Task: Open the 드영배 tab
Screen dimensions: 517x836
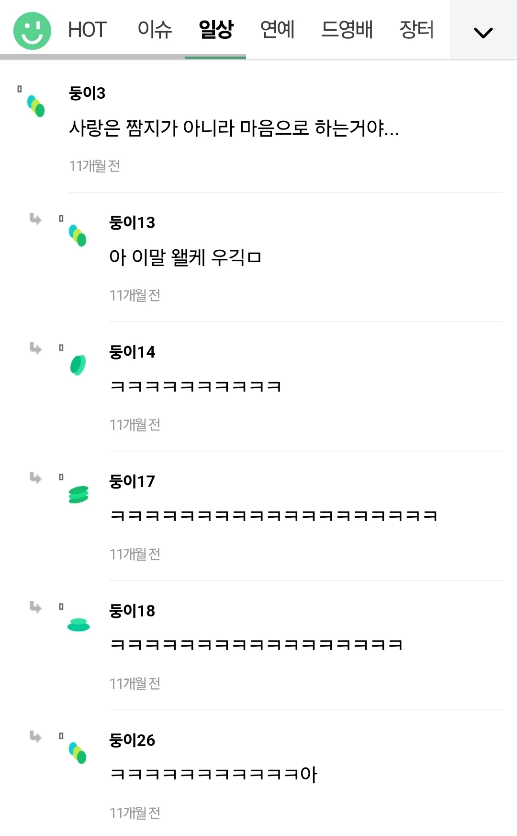Action: point(347,30)
